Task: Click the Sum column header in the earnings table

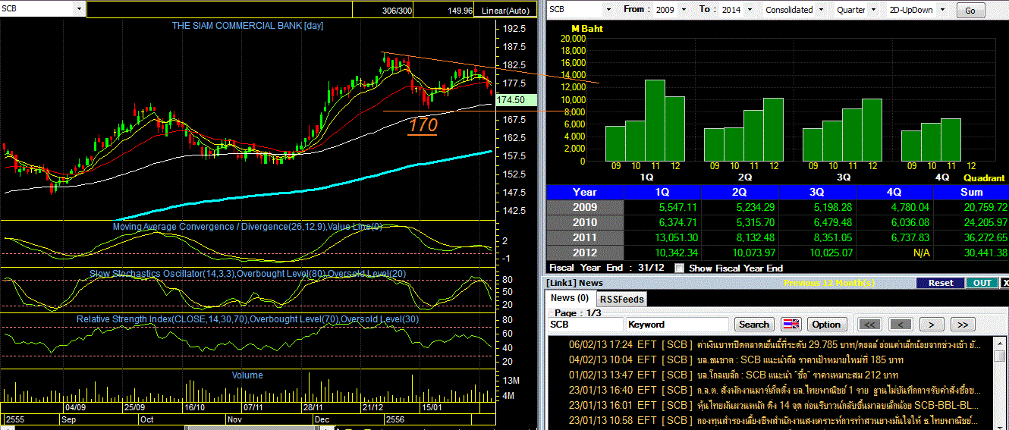Action: [972, 192]
